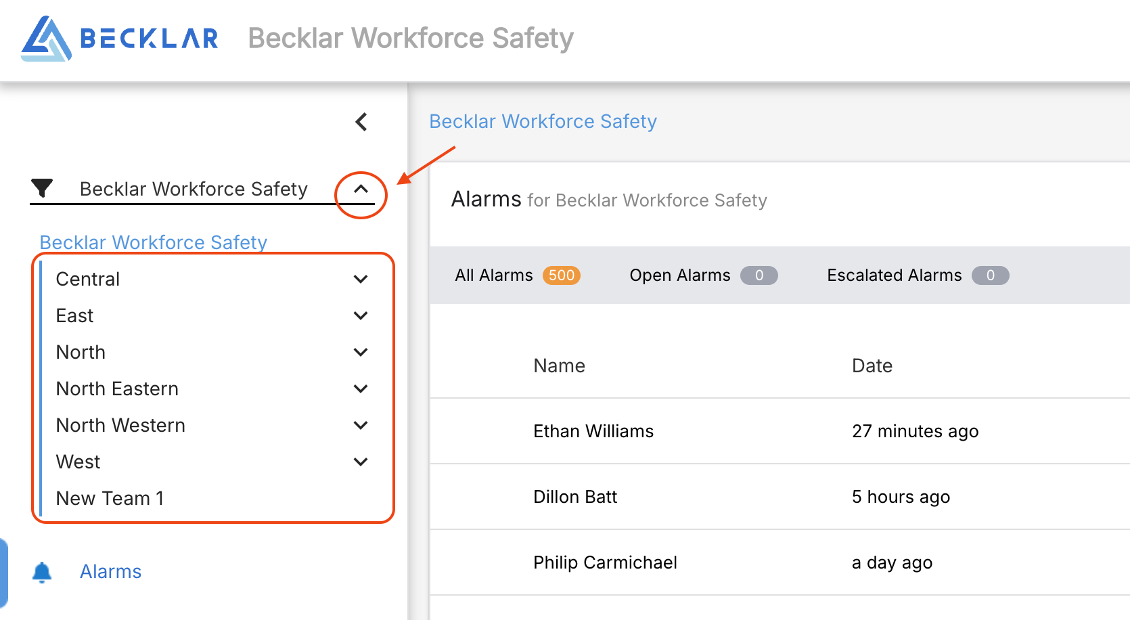
Task: Open the Alarms sidebar menu item
Action: pos(111,572)
